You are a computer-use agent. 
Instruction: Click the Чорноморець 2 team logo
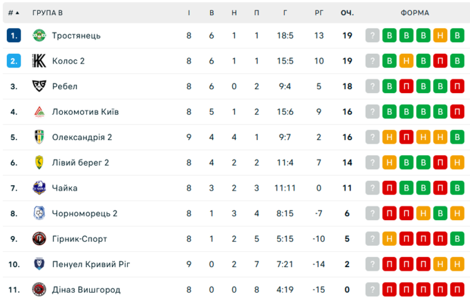(39, 213)
